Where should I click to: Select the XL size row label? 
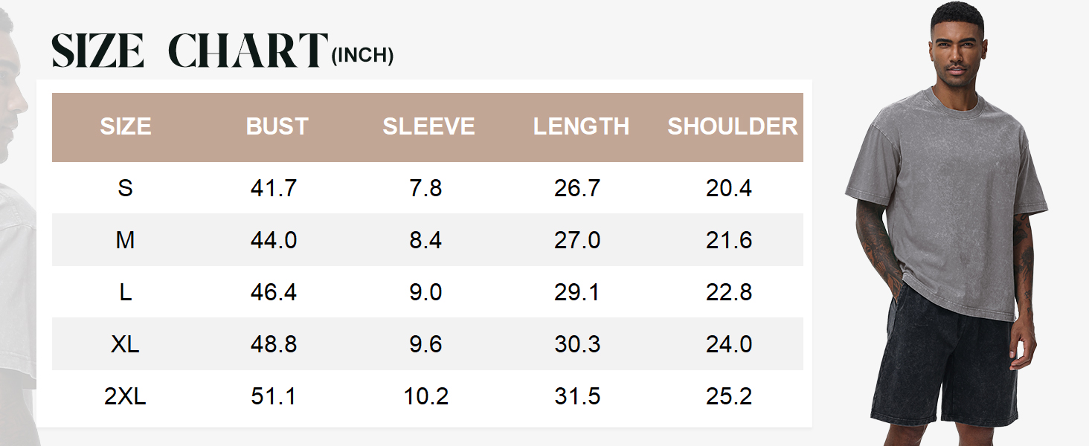click(125, 344)
